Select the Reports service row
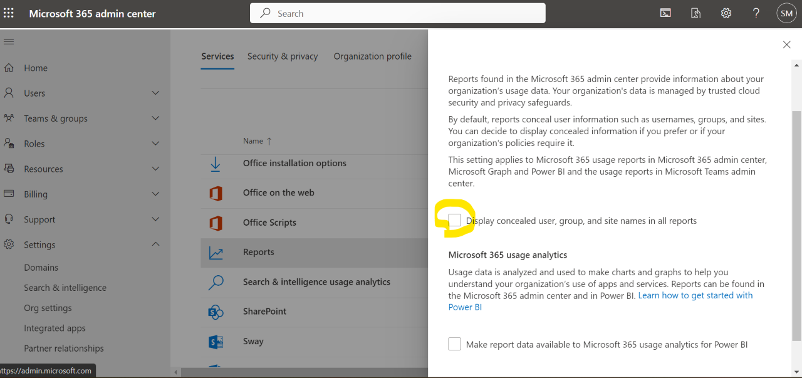The height and width of the screenshot is (378, 802). (x=314, y=253)
